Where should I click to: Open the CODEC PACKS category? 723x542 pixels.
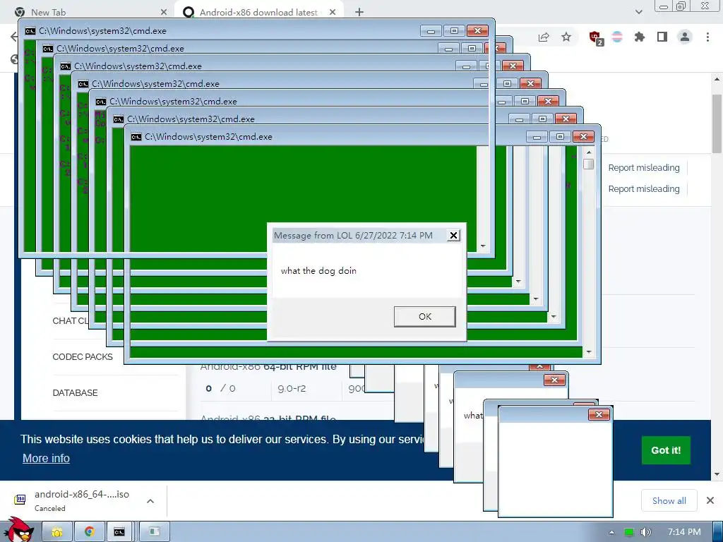(83, 356)
